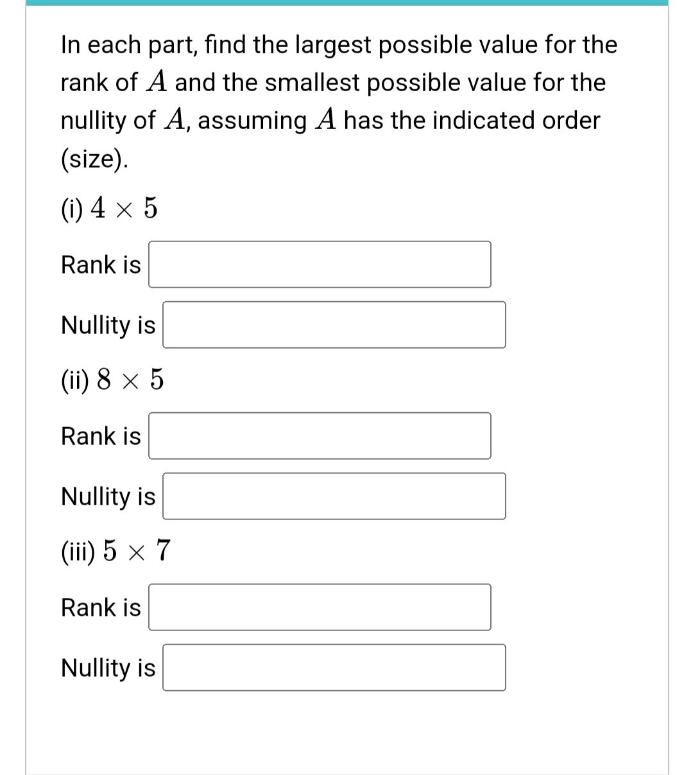Click the '(i) 4 × 5' heading text
This screenshot has height=775, width=693.
coord(107,207)
